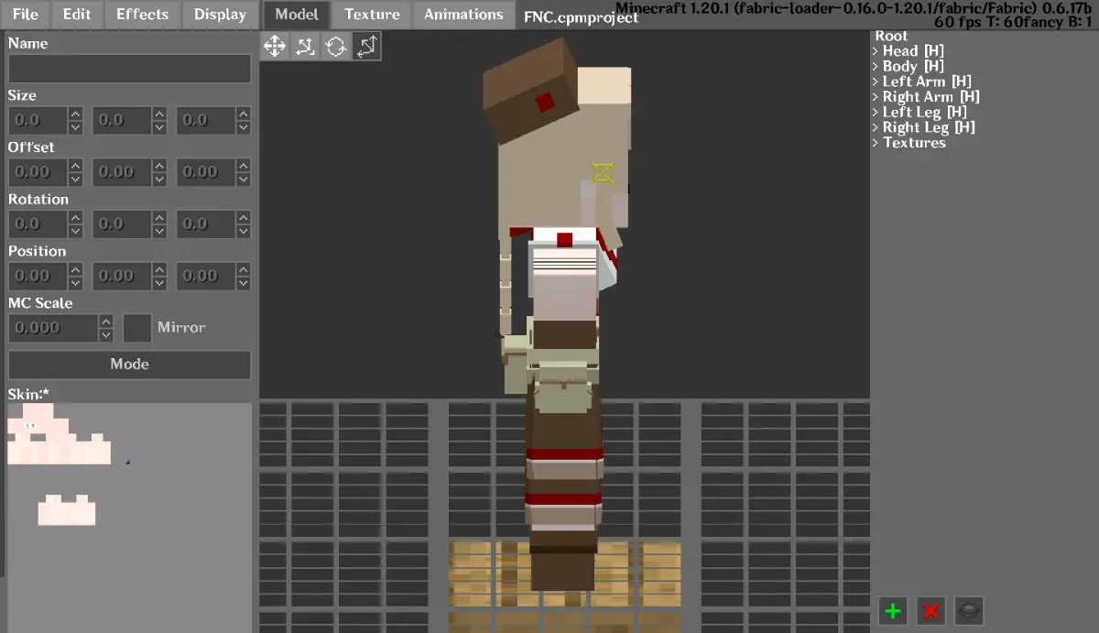1099x633 pixels.
Task: Click the second Size value field
Action: [122, 120]
